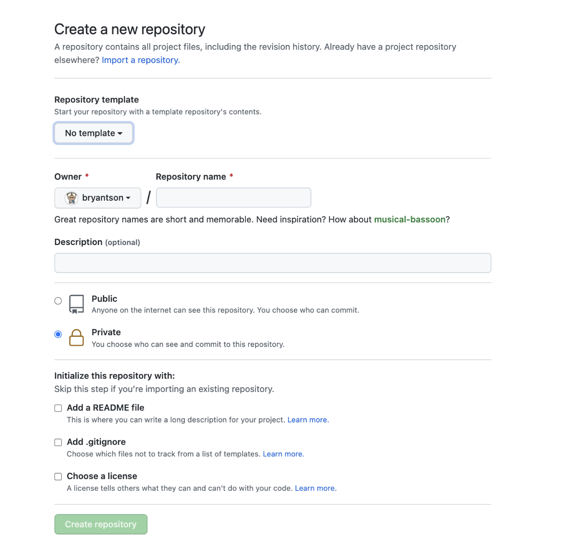Click into the Description text field
The width and height of the screenshot is (587, 553).
tap(273, 263)
